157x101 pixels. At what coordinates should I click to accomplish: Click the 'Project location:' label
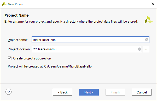click(19, 49)
